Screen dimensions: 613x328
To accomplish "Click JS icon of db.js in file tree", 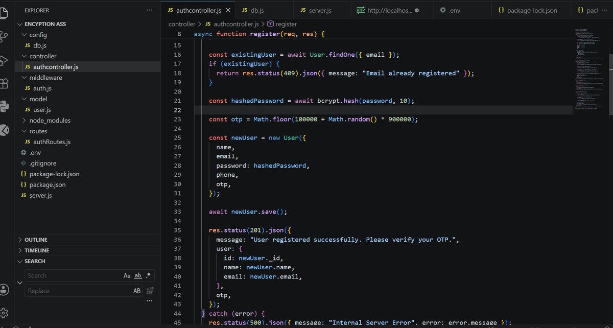I will tap(28, 45).
